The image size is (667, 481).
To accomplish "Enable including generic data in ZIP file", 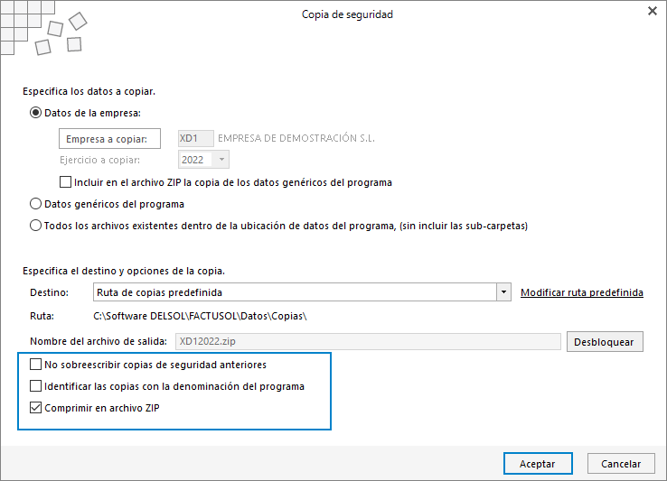I will coord(65,182).
